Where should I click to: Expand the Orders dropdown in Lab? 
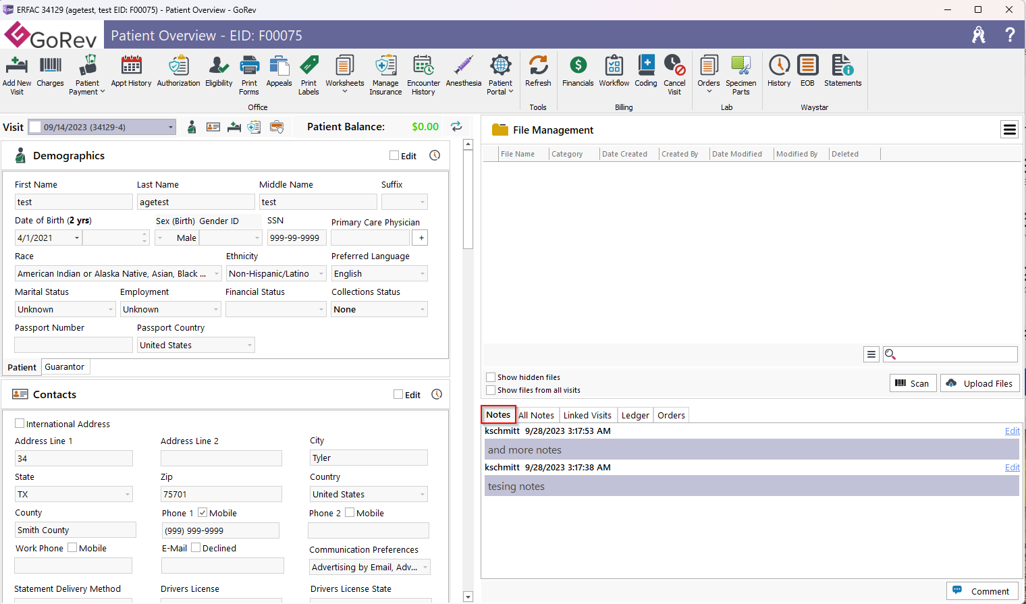(x=709, y=91)
